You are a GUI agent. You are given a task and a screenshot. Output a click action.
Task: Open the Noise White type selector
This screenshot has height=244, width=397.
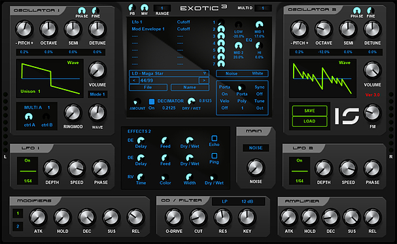(x=242, y=73)
